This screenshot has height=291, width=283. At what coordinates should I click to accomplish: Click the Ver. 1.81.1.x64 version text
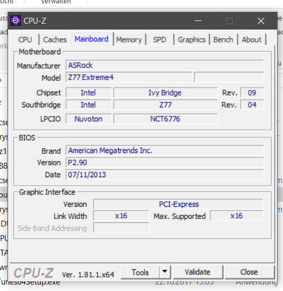[88, 275]
